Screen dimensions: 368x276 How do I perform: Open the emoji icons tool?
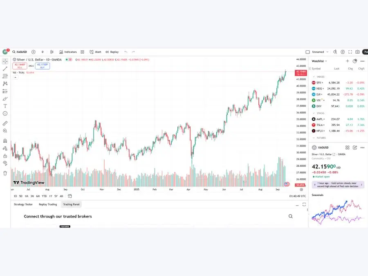5,113
